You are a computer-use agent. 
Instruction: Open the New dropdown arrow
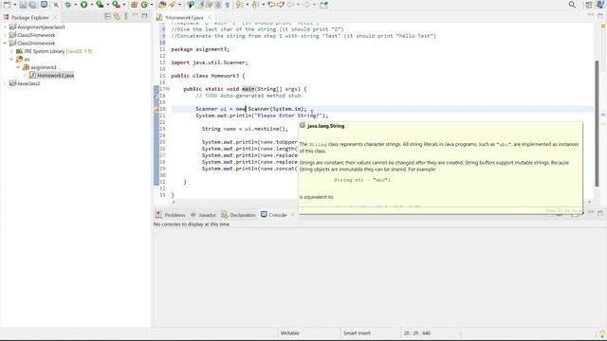click(x=15, y=5)
